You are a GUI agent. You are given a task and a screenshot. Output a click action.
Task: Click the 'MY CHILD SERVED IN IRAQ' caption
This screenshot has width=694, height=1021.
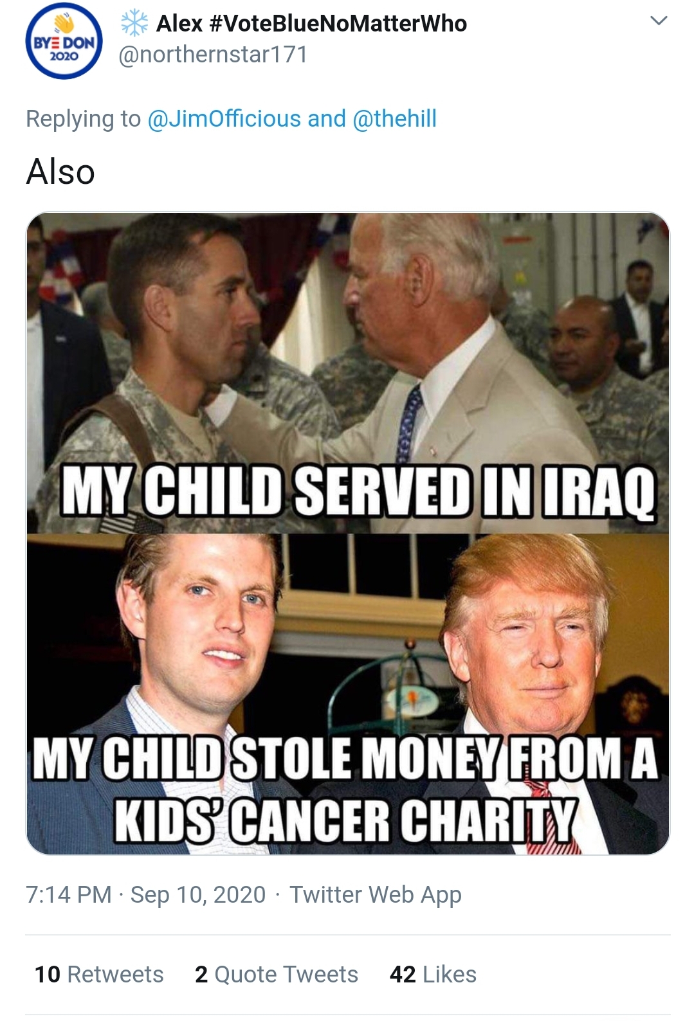358,492
